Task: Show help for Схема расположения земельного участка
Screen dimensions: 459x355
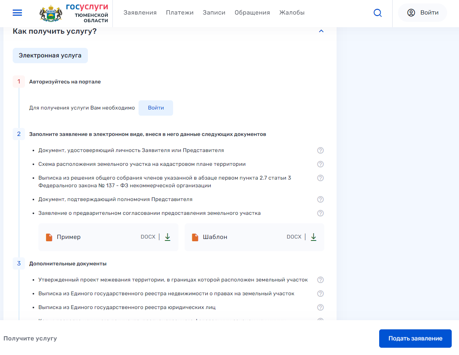Action: pyautogui.click(x=320, y=164)
